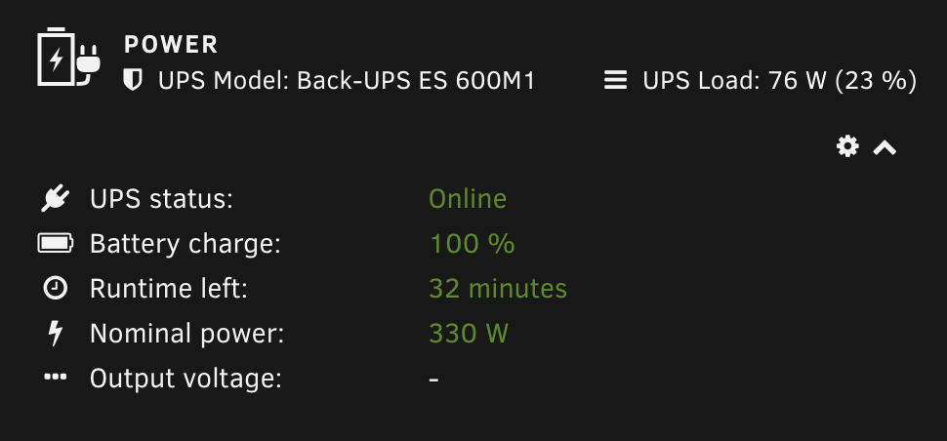Click the UPS battery power icon

[68, 59]
